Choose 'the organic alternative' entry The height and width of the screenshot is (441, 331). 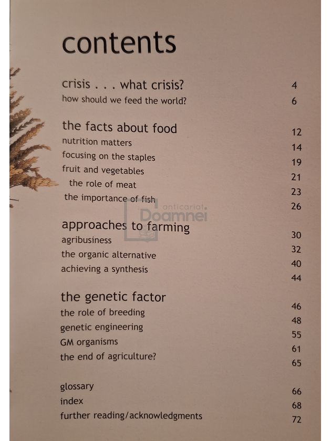[x=109, y=255]
